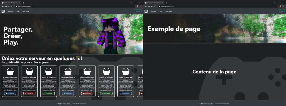Open FAQ in the left window navbar

tap(18, 11)
